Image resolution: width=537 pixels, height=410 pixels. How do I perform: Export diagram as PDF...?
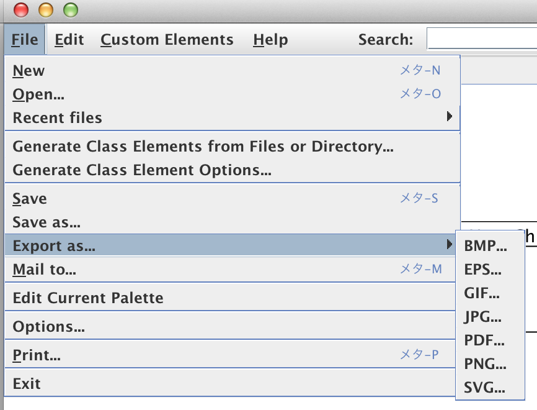490,340
